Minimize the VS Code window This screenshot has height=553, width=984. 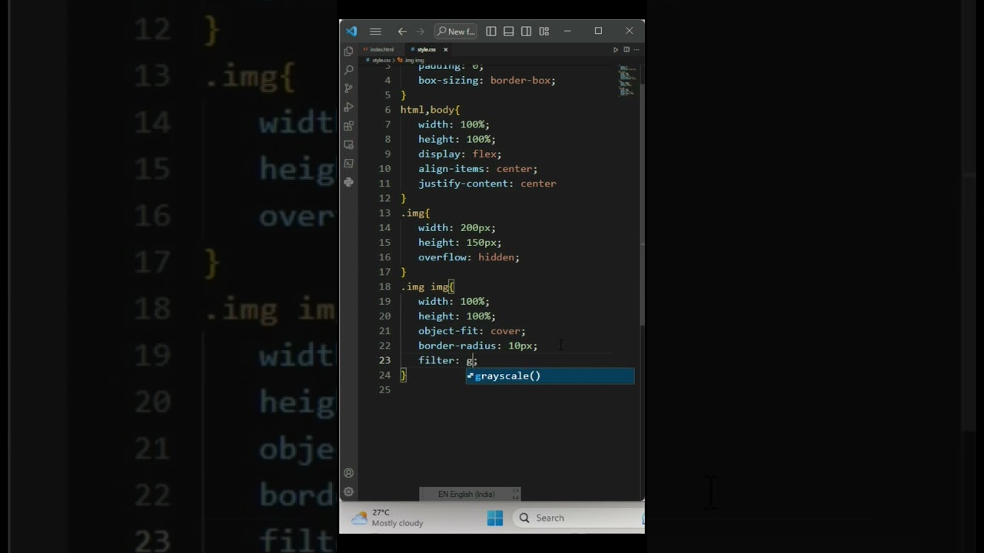(567, 31)
